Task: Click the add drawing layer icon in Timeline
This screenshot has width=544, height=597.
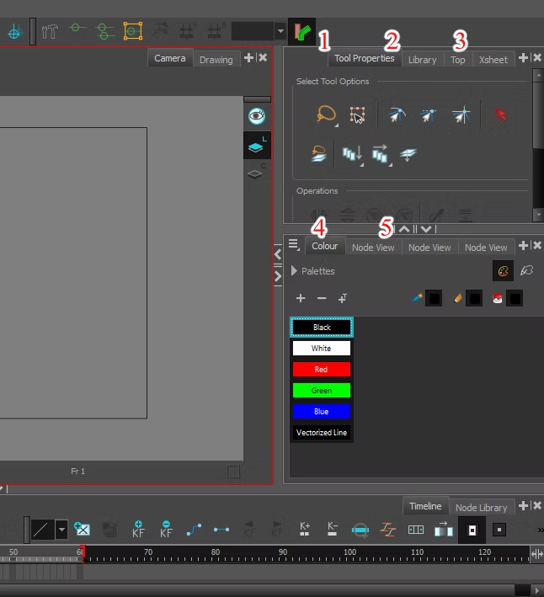Action: click(x=83, y=530)
